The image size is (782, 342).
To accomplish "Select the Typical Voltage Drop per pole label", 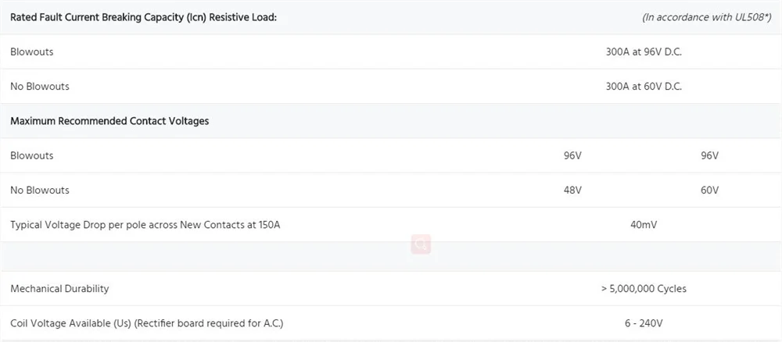I will 145,225.
